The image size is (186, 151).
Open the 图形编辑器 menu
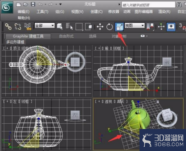[x=144, y=11]
